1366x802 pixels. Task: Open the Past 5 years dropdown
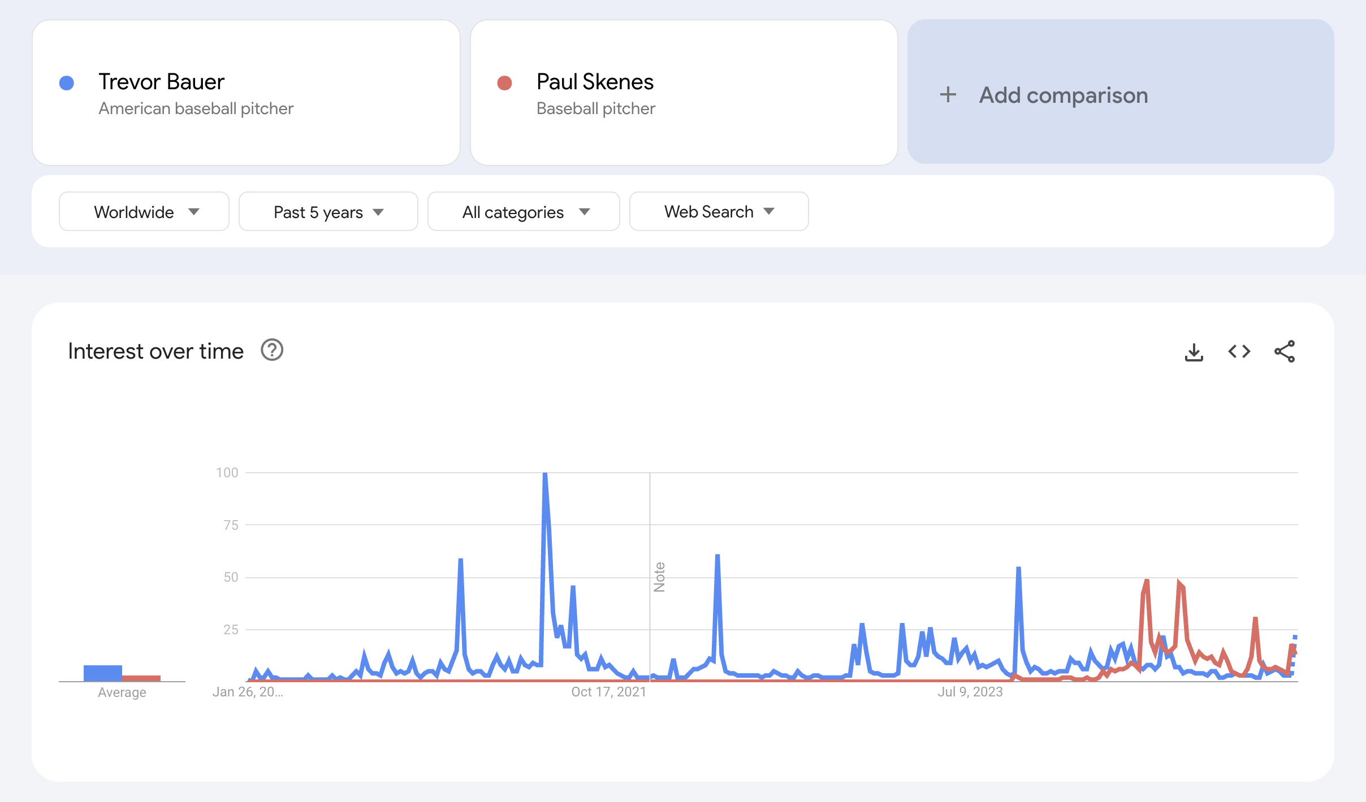click(x=328, y=212)
